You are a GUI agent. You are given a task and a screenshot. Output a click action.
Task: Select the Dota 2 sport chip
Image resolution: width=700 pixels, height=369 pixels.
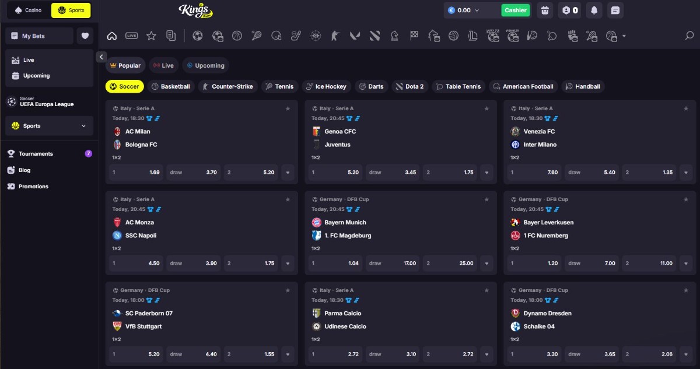tap(410, 86)
